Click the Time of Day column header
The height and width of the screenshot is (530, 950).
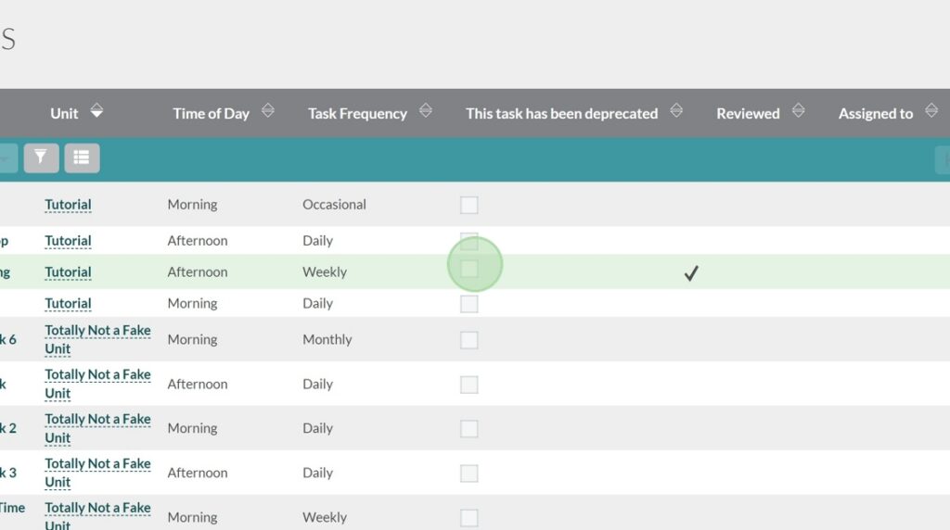point(211,114)
